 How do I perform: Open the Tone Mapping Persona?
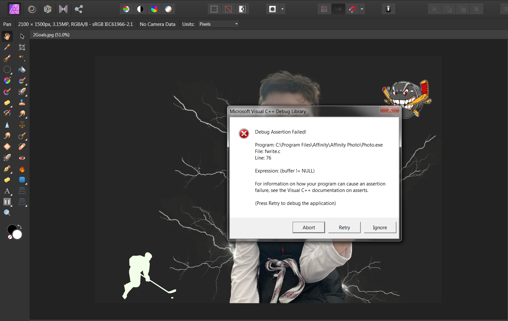pos(63,9)
